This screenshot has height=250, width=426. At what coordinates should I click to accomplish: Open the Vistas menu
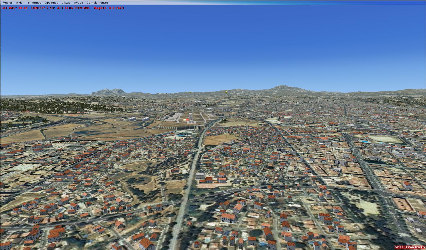[66, 3]
